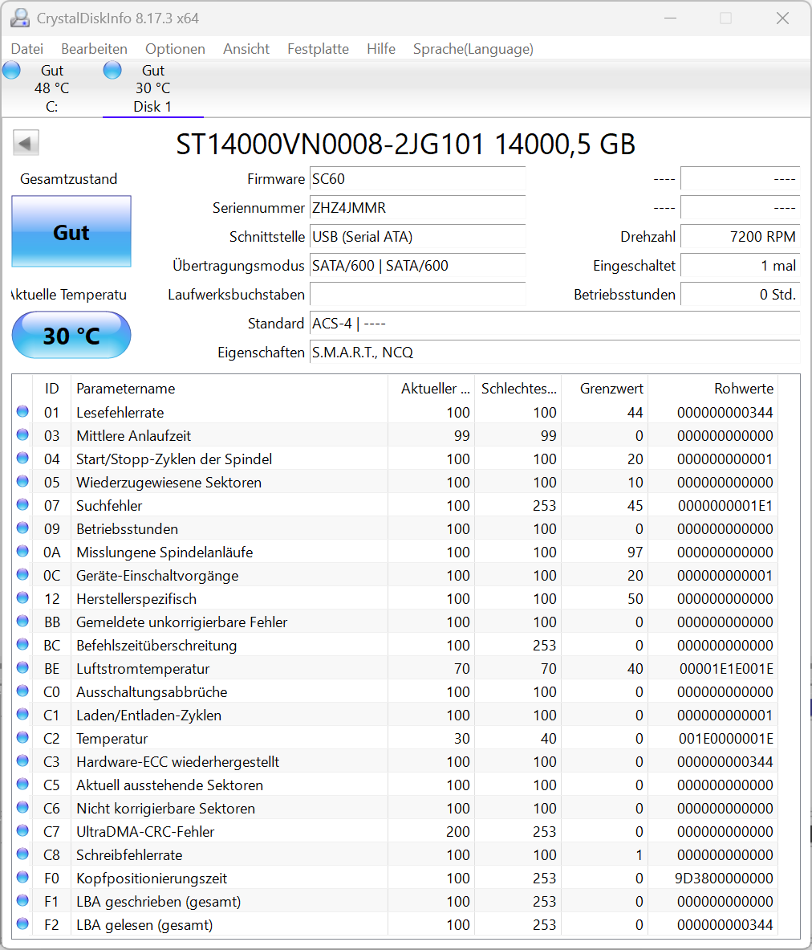
Task: Click status orb of LBA geschrieben (gesamt) row
Action: tap(22, 900)
